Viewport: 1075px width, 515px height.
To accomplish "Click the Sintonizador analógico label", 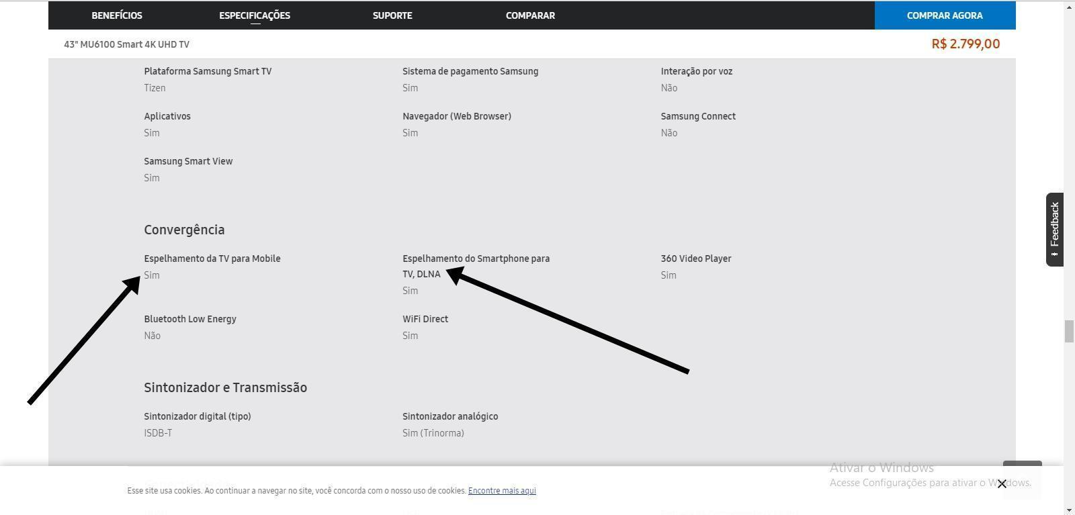I will coord(450,416).
